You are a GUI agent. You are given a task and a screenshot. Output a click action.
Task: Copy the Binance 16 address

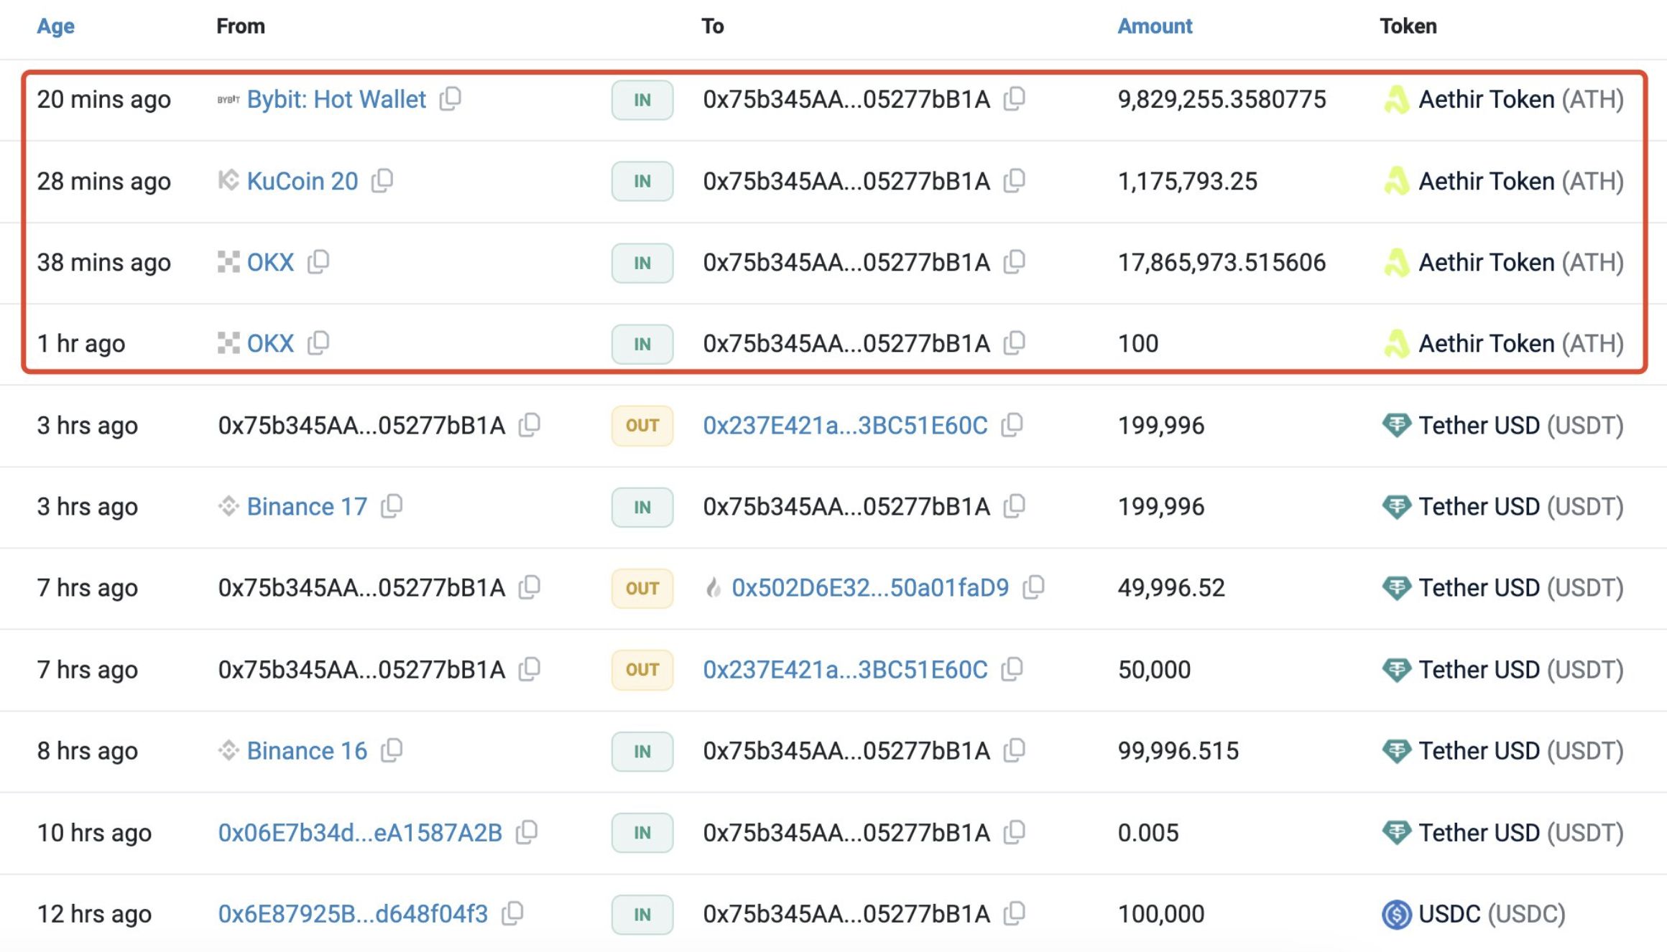[392, 750]
